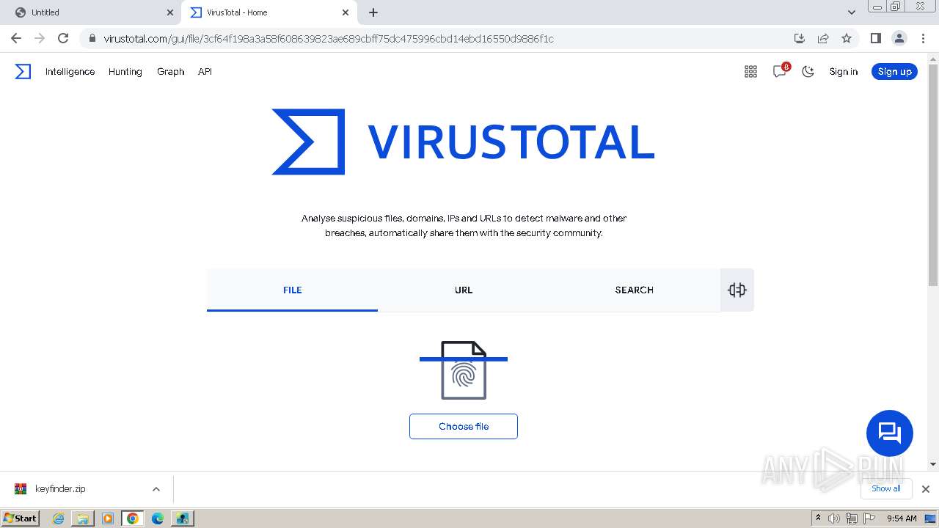Image resolution: width=939 pixels, height=528 pixels.
Task: Open the advanced search toggle icon beside SEARCH
Action: pos(737,290)
